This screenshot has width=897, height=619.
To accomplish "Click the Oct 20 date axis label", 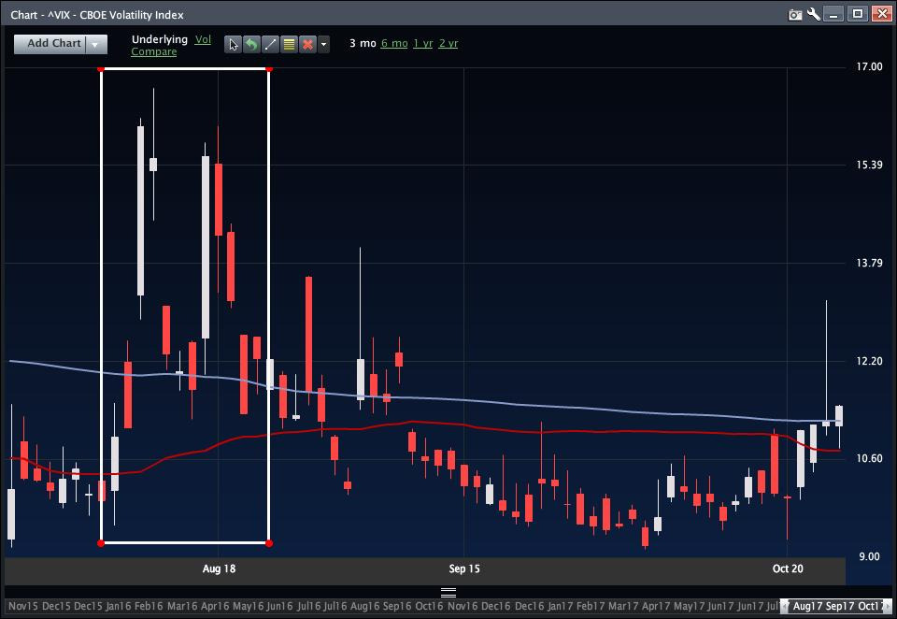I will pos(788,569).
